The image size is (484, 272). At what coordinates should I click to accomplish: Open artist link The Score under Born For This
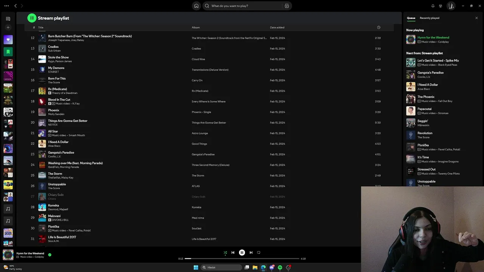click(54, 82)
